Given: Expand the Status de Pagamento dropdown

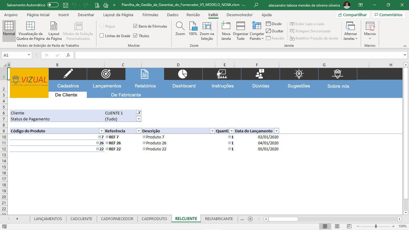Looking at the screenshot, I should pos(139,119).
